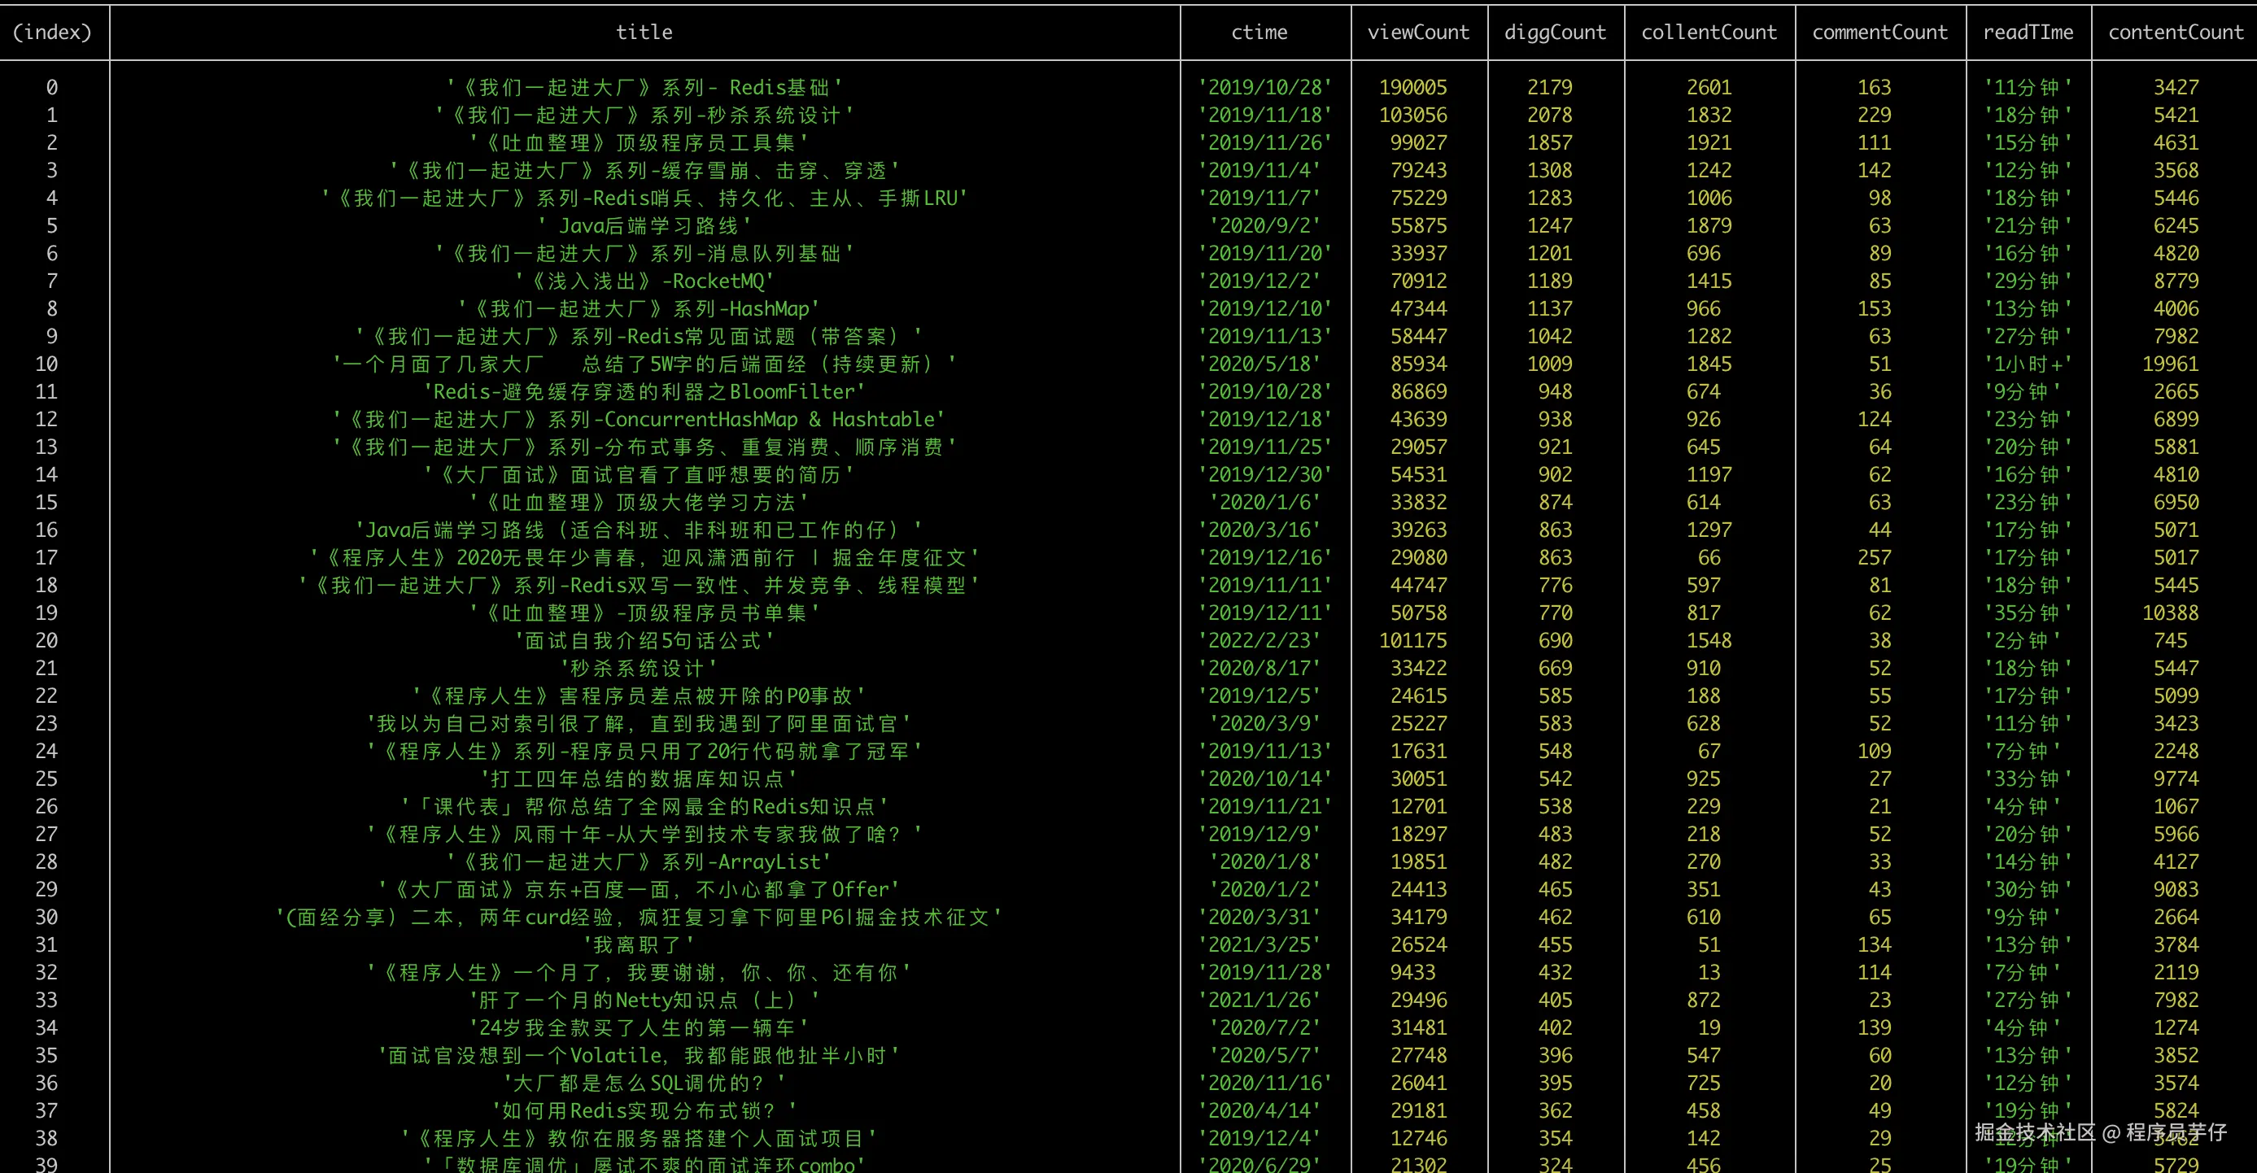
Task: Click the '《浅入浅出》-RocketMQ' title
Action: pos(644,281)
